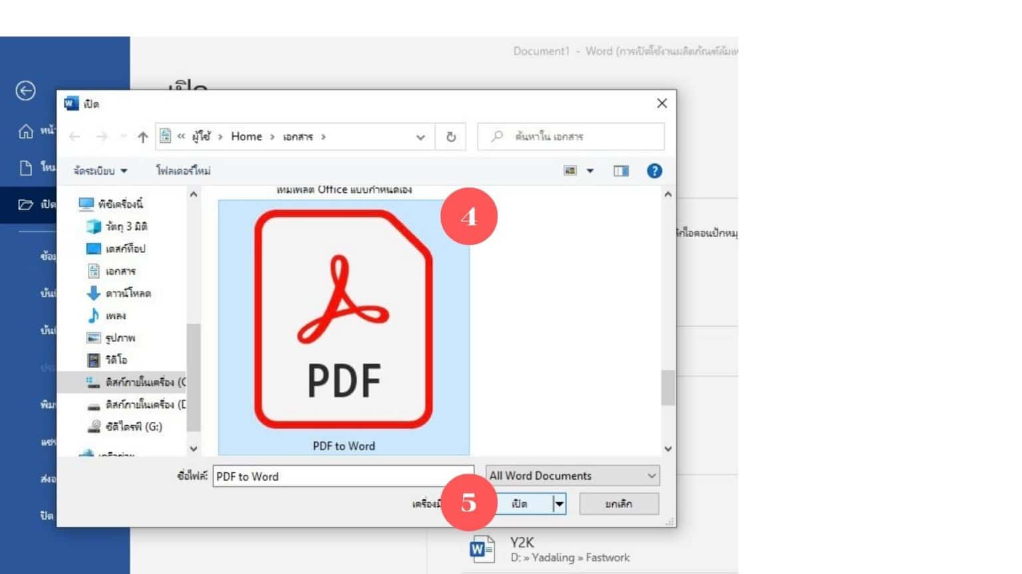The height and width of the screenshot is (574, 1022).
Task: Click the file list scroll up arrow
Action: point(668,194)
